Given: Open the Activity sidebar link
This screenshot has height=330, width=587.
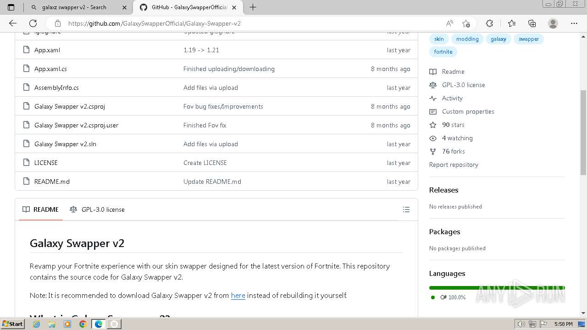Looking at the screenshot, I should pos(446,98).
